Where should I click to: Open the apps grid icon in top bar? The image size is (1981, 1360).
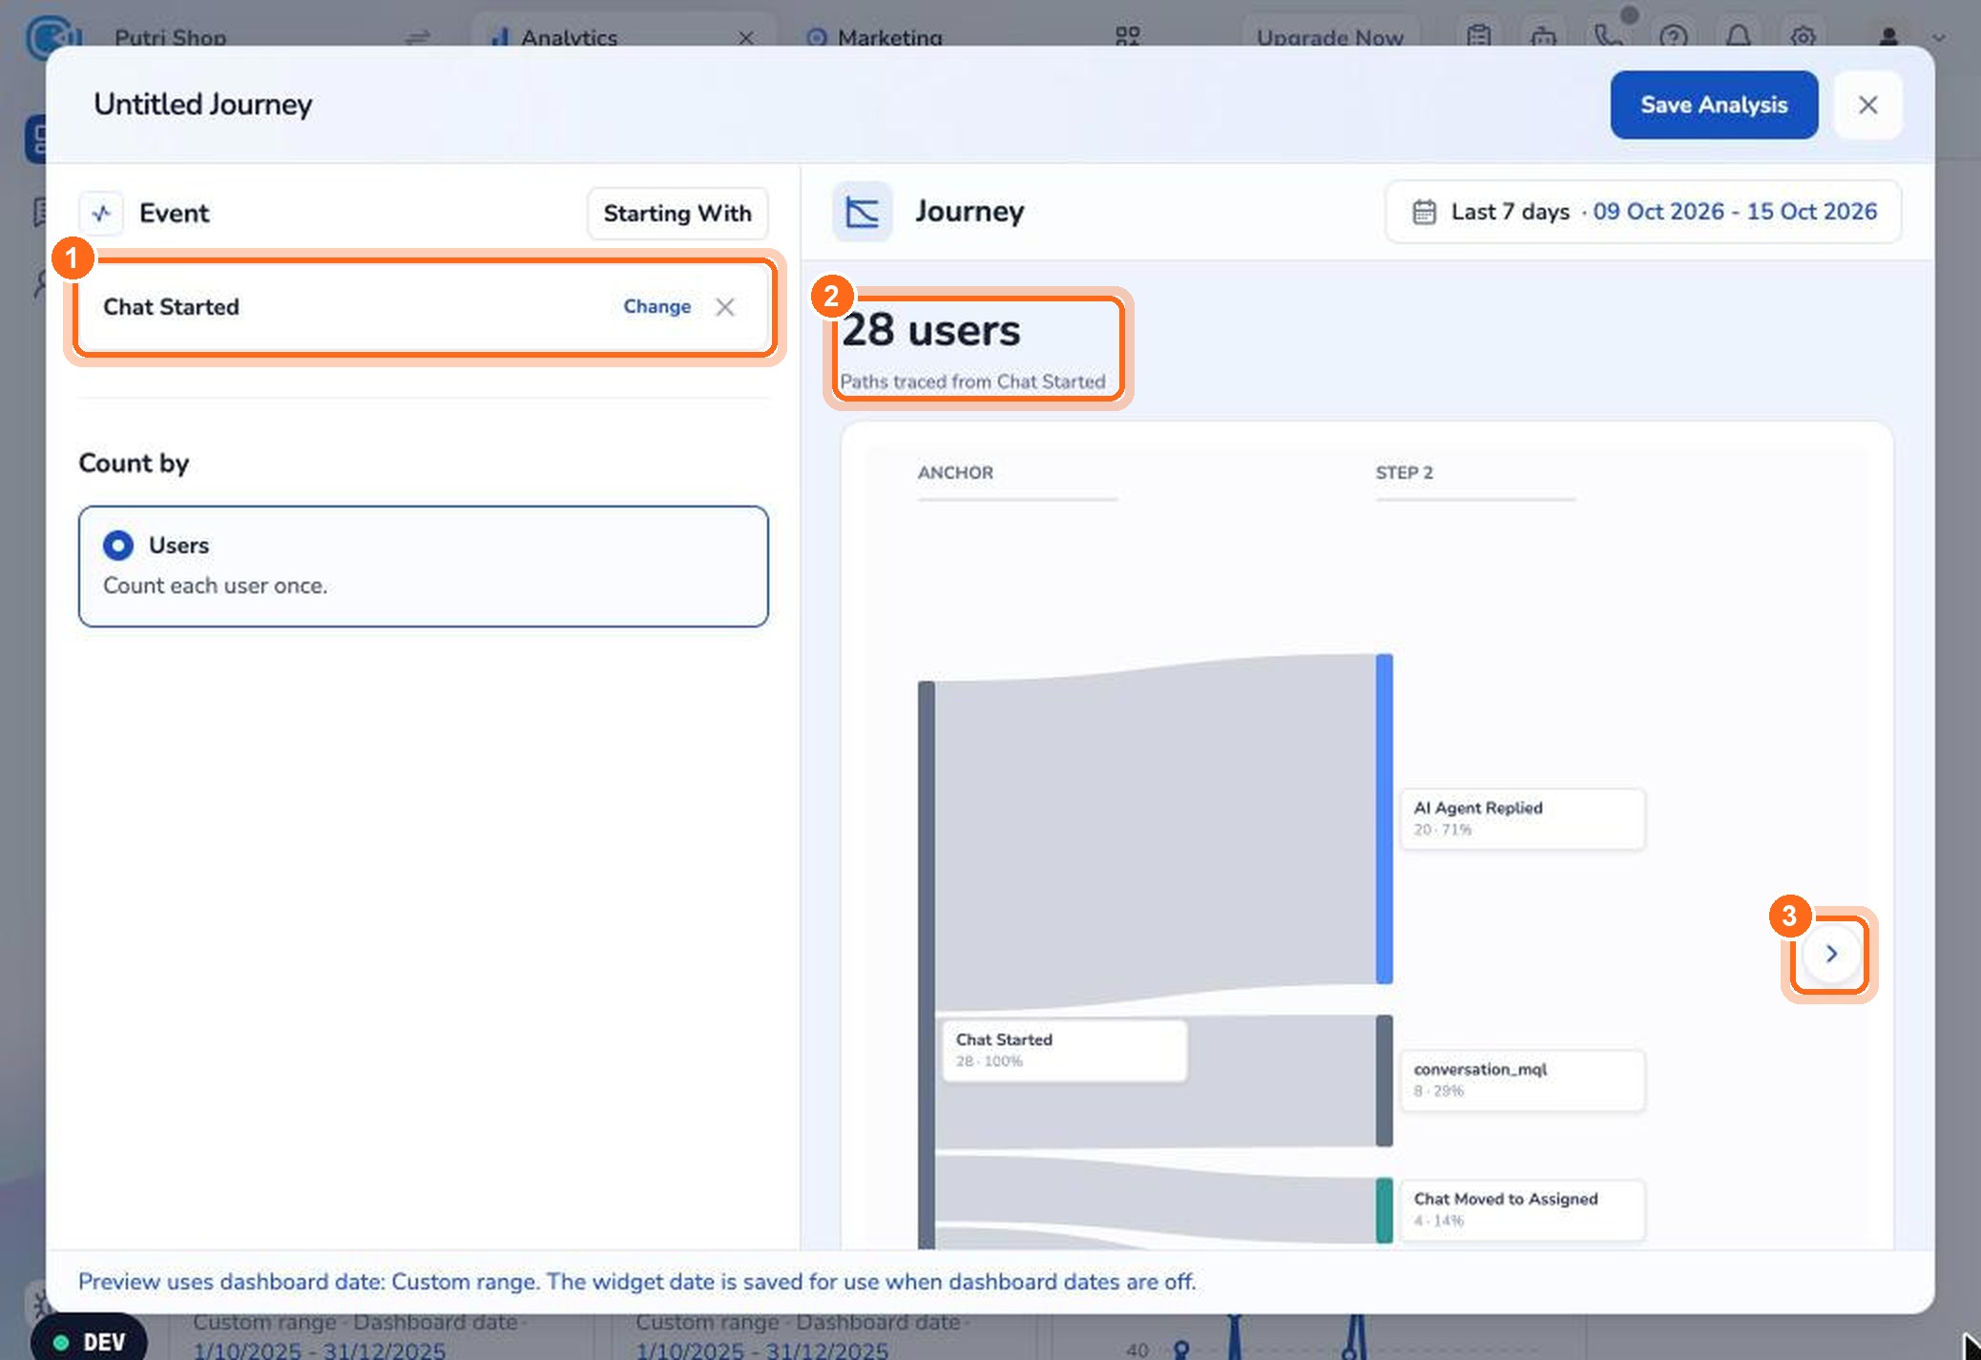1128,37
